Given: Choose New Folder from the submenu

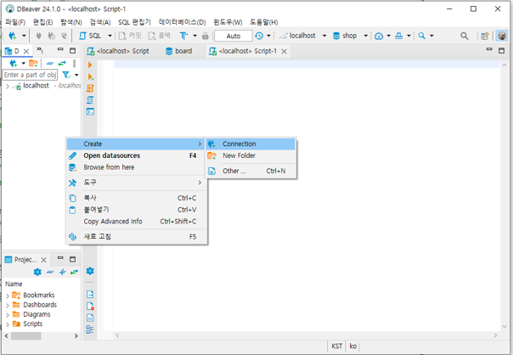Looking at the screenshot, I should tap(251, 155).
